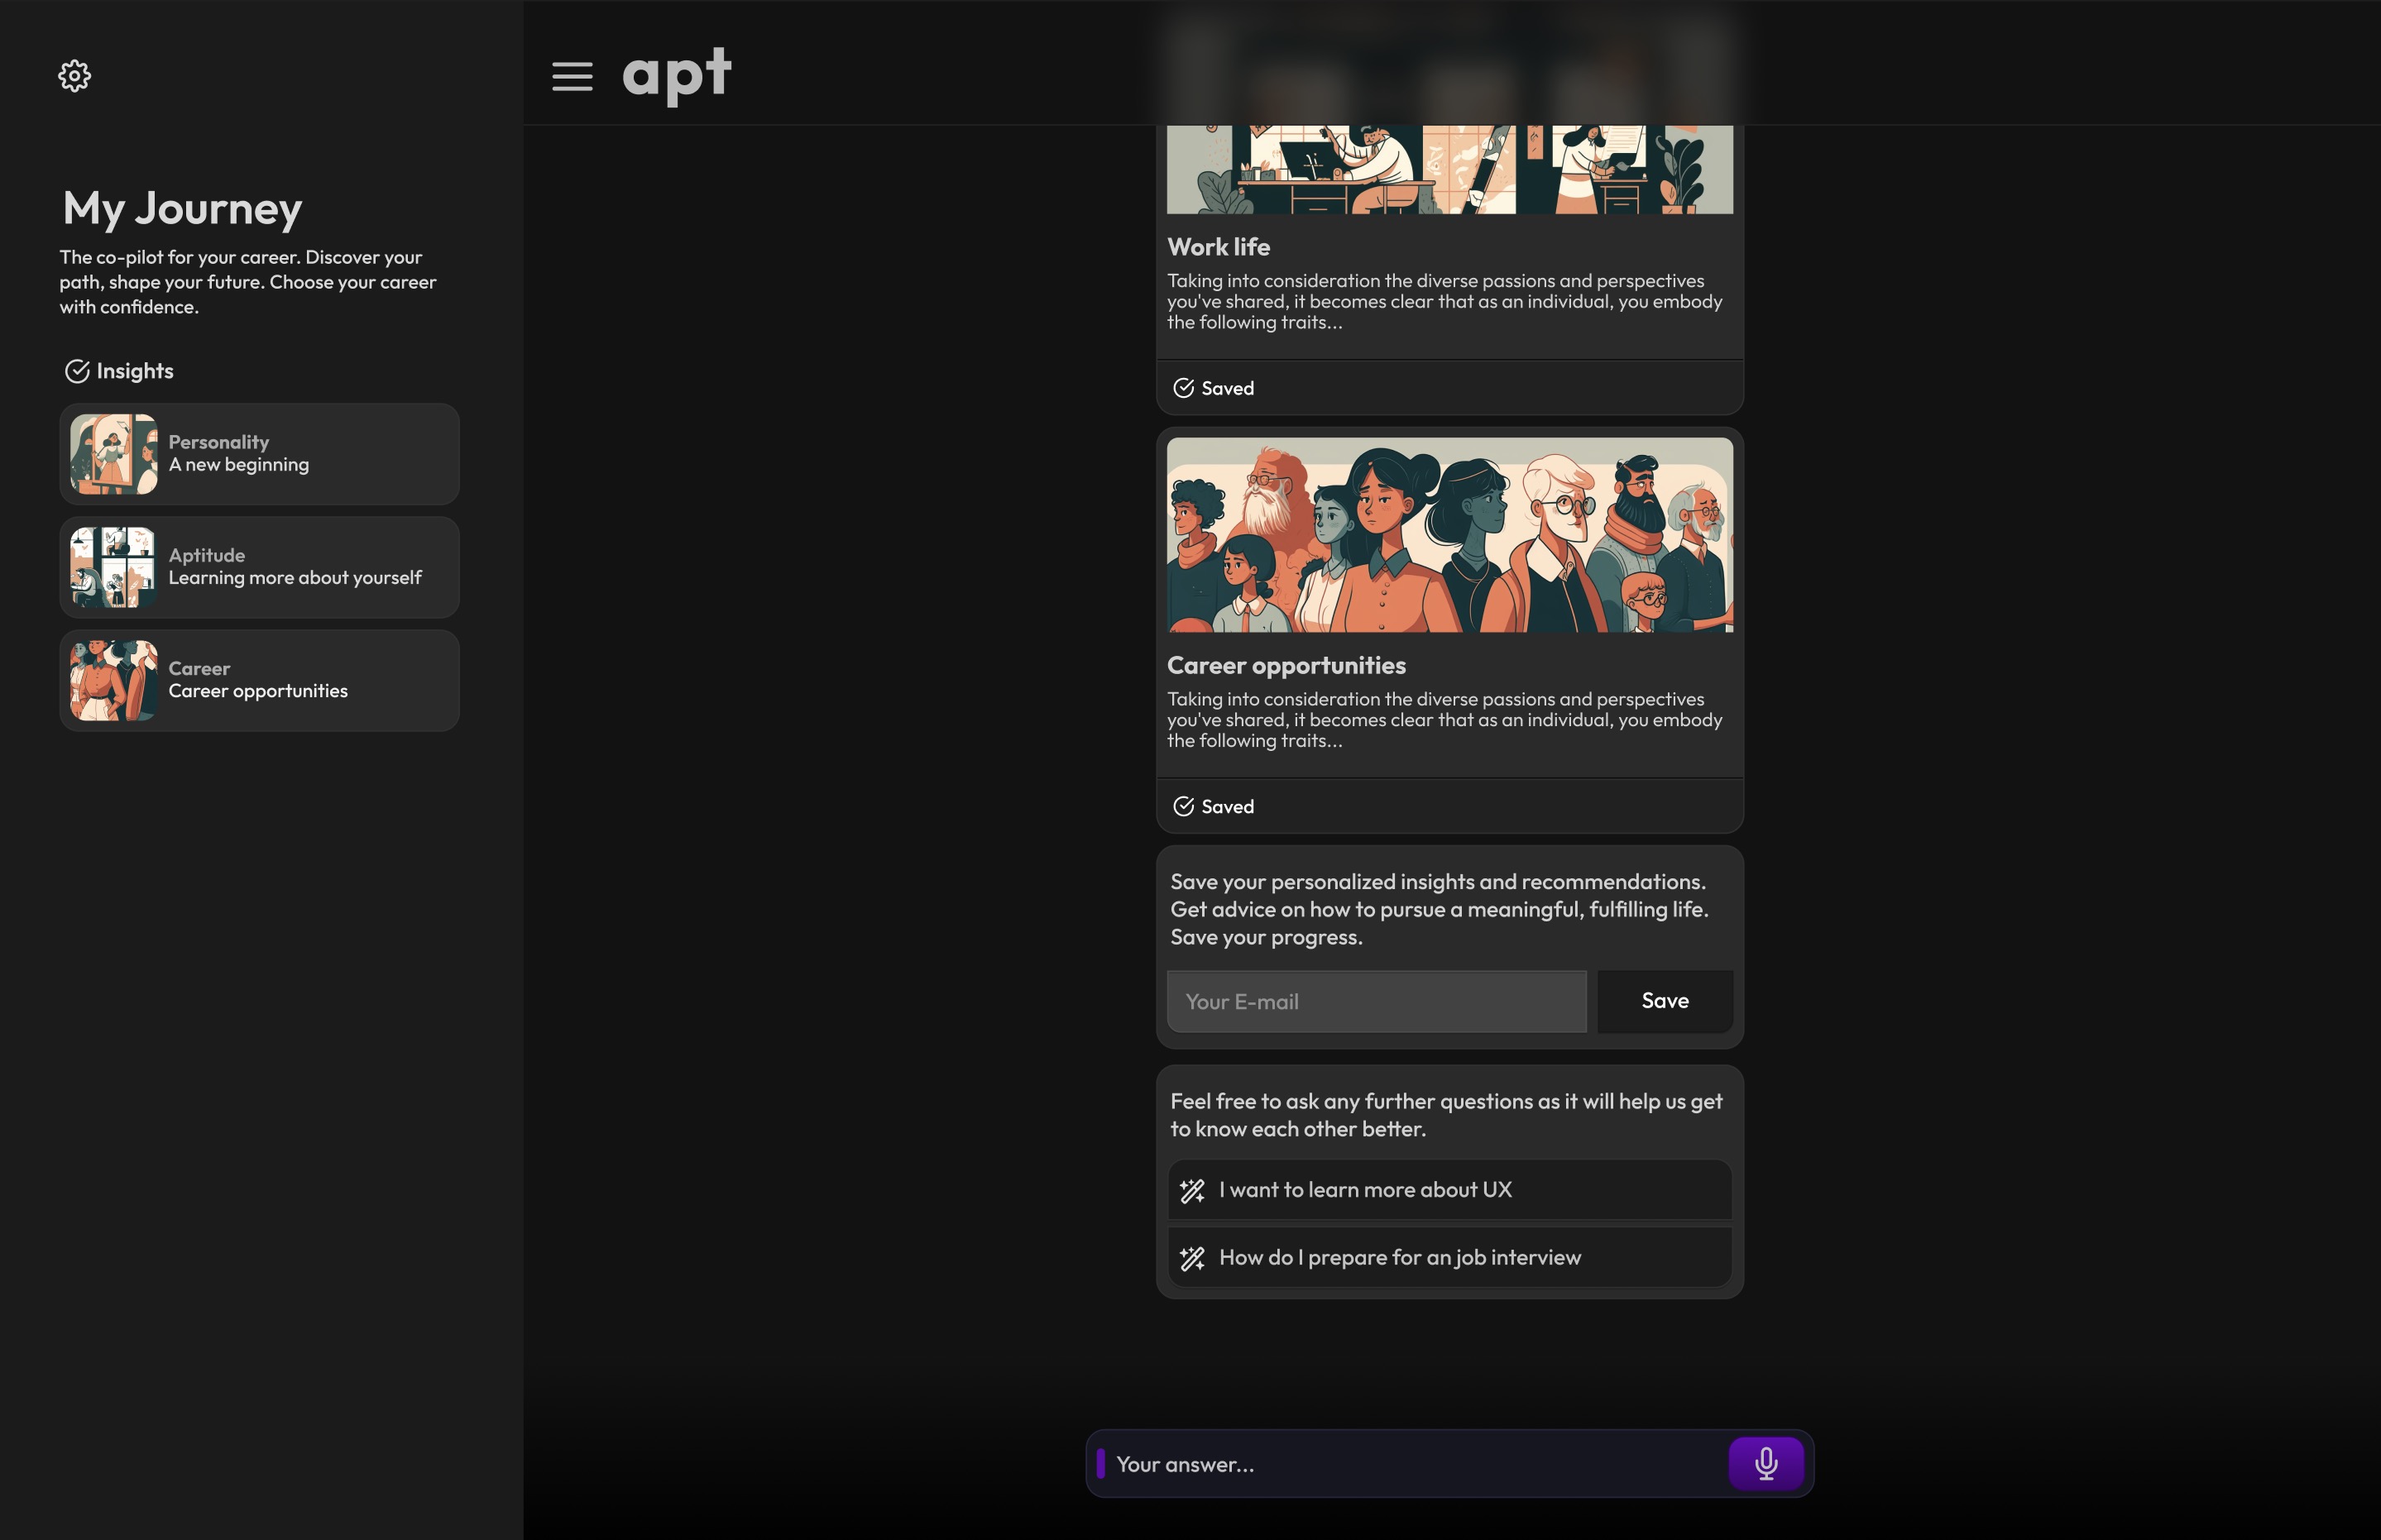Screen dimensions: 2381x1540
Task: Click the Insights label
Action: point(135,371)
